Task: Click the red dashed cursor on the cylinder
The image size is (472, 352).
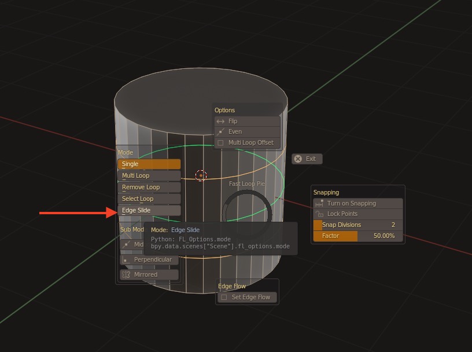Action: (201, 175)
